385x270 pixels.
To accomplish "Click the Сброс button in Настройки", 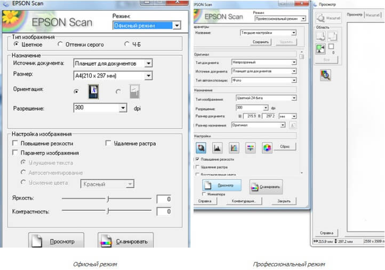I will 285,147.
